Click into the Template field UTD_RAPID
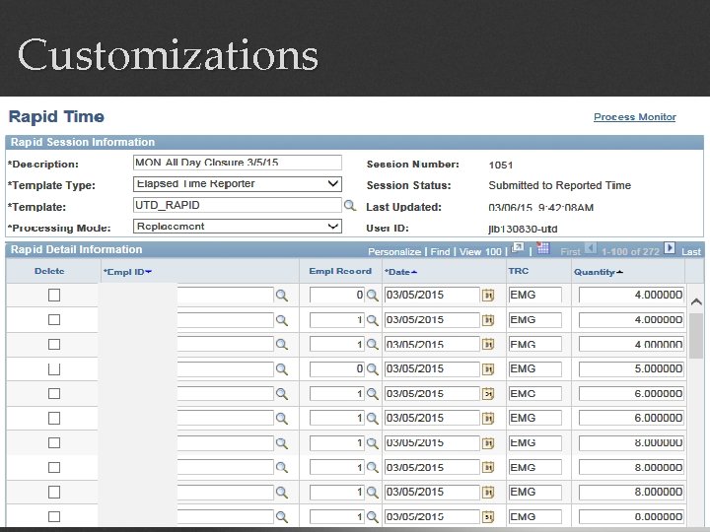 tap(238, 205)
